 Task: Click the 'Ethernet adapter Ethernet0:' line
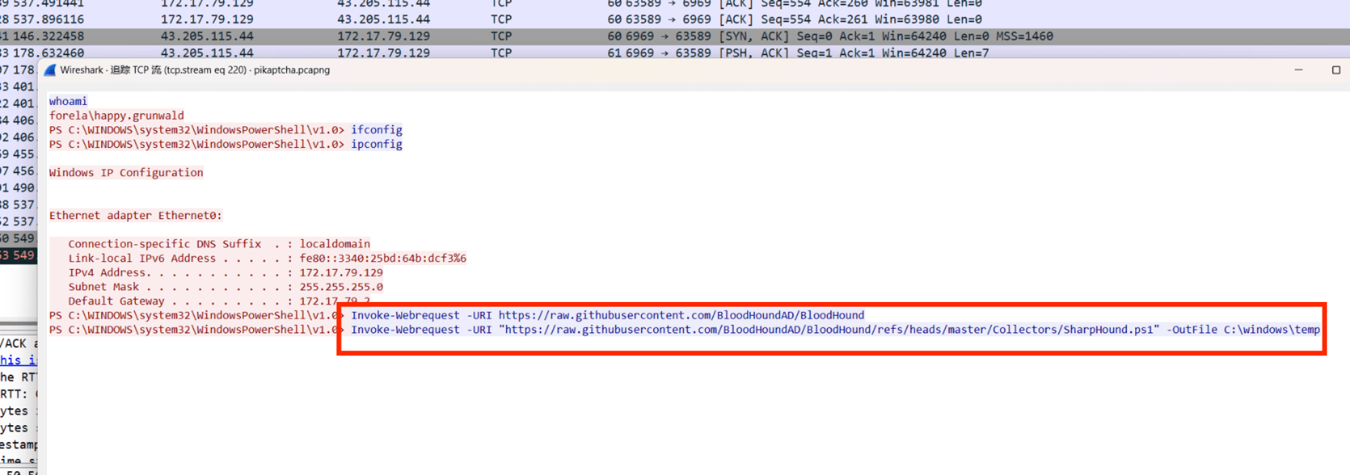click(x=136, y=215)
